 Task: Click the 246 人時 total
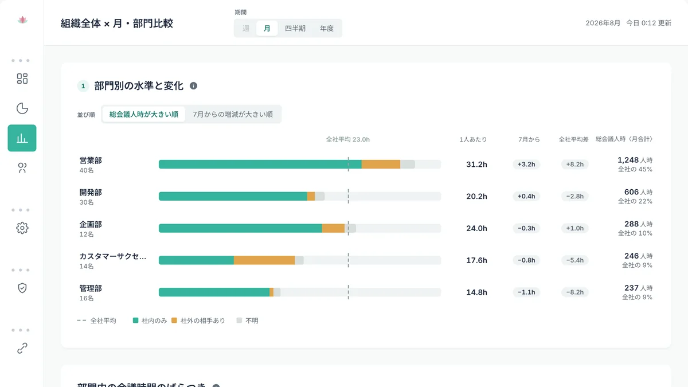coord(638,256)
